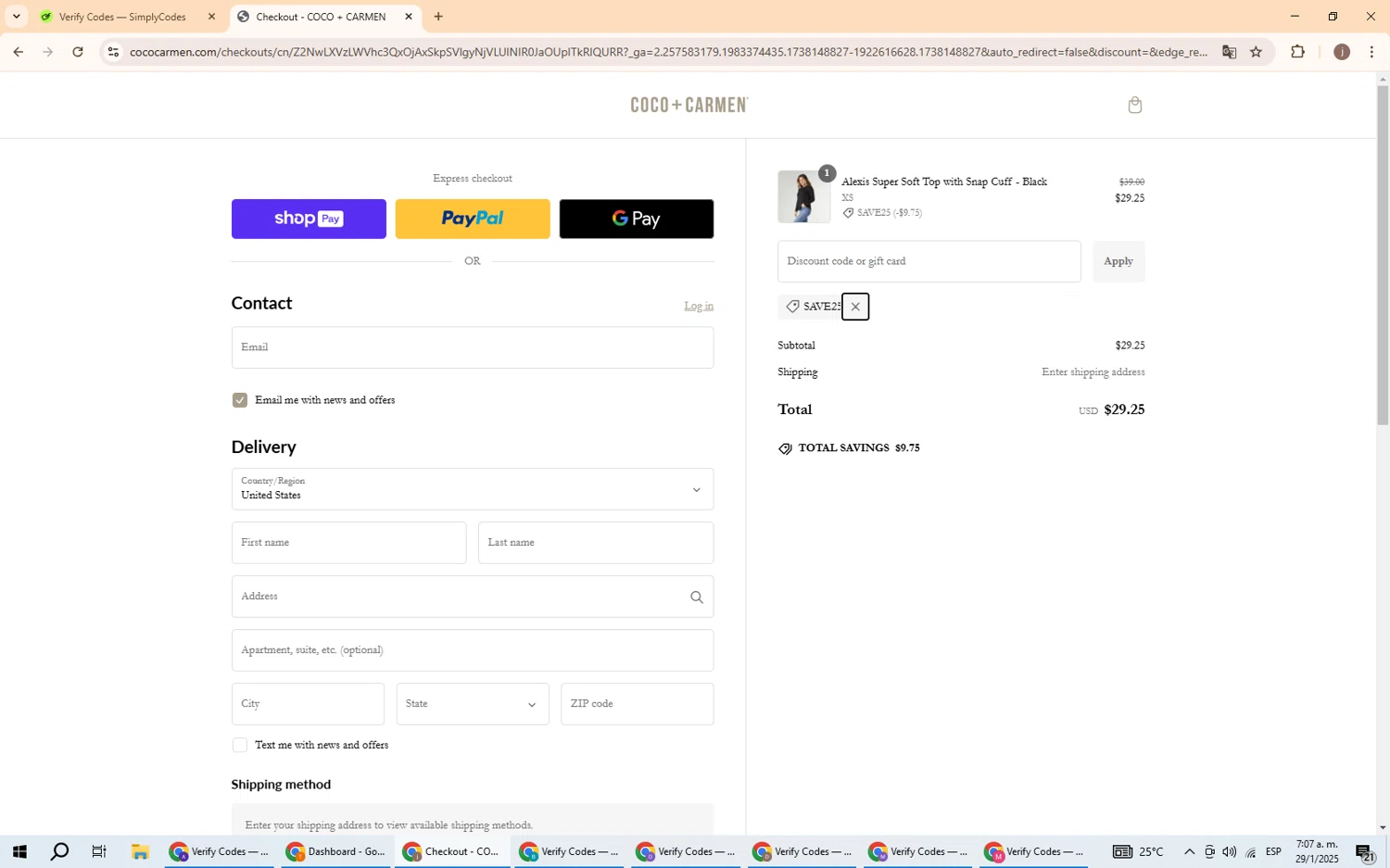1390x868 pixels.
Task: Select the Checkout - COCO + CARMEN tab
Action: (x=322, y=17)
